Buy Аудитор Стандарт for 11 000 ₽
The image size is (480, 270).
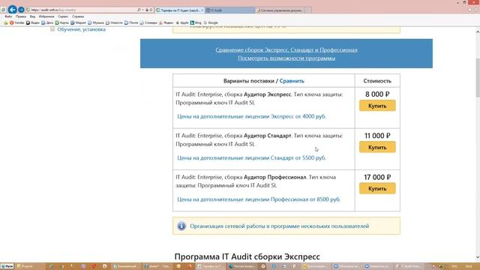(x=377, y=147)
